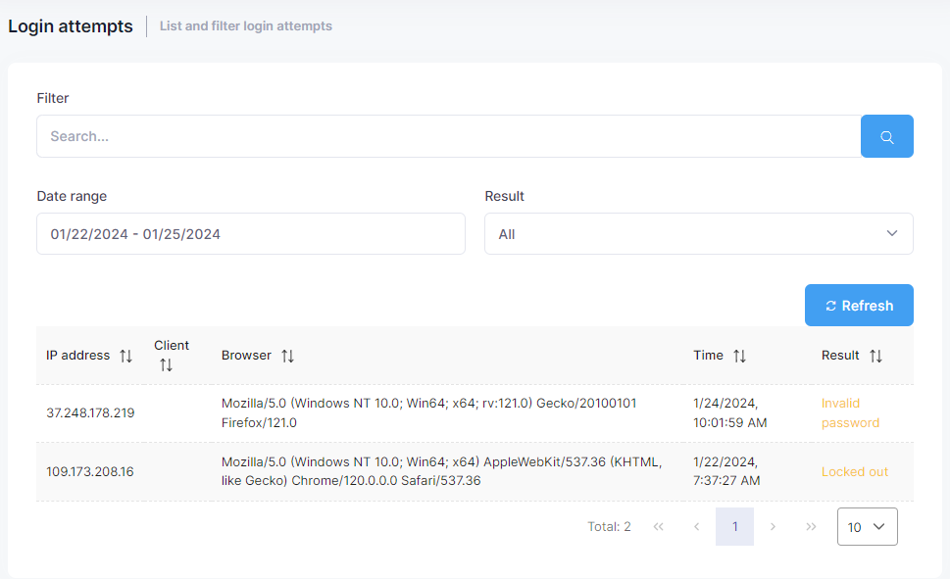Sort by Browser column arrows
This screenshot has height=579, width=950.
pos(288,357)
